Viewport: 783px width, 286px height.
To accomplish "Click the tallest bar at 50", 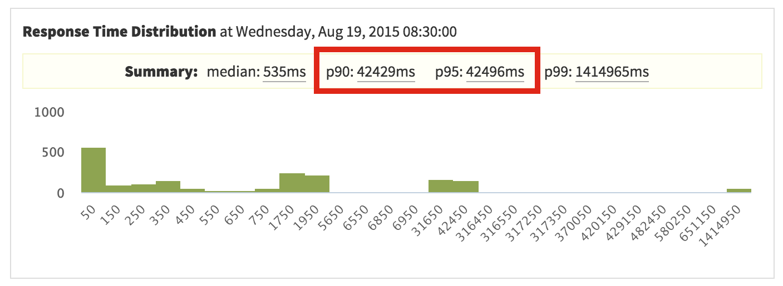I will 93,170.
